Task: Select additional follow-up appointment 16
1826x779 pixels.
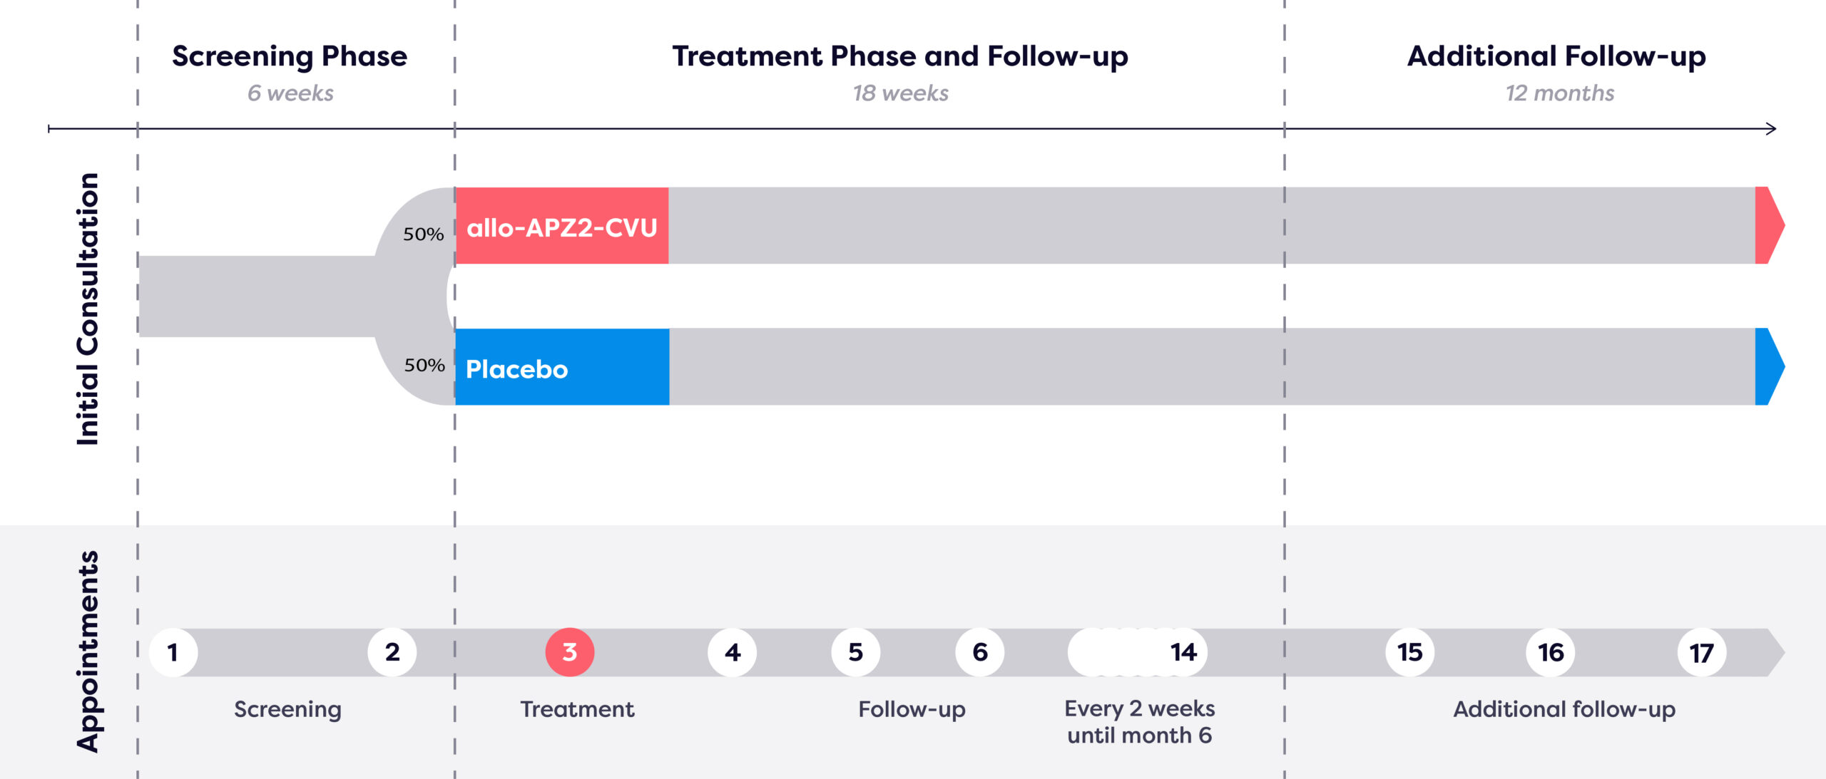Action: tap(1551, 652)
